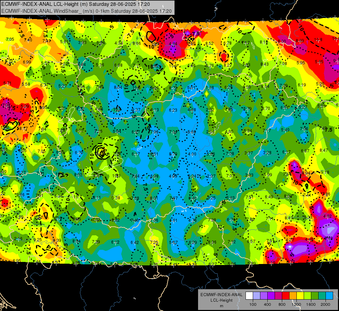Click the grid value 8.66

pos(137,44)
